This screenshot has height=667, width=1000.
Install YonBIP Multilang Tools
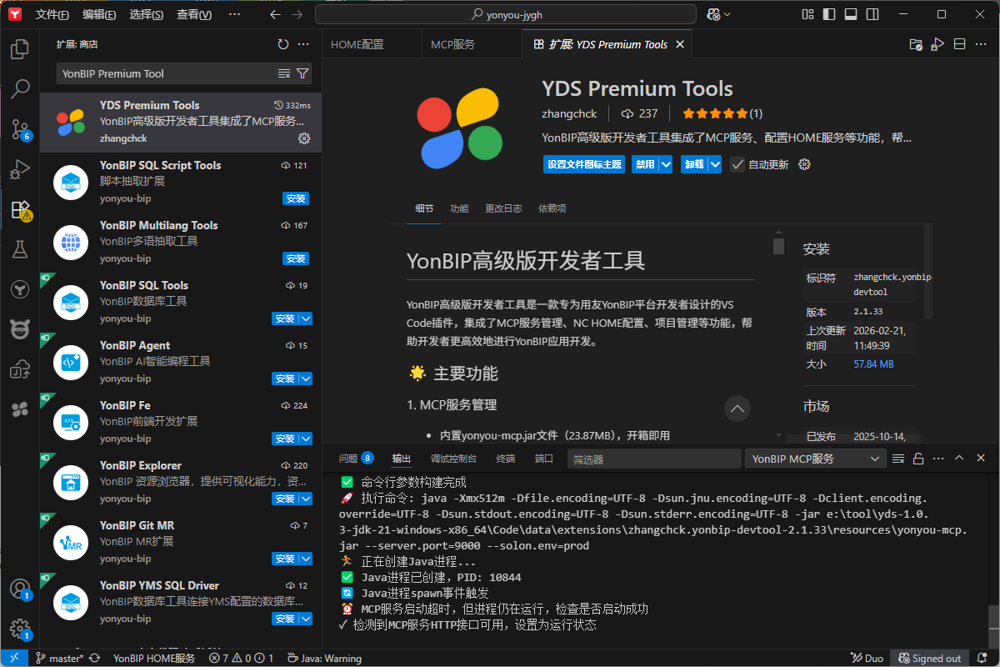[296, 258]
